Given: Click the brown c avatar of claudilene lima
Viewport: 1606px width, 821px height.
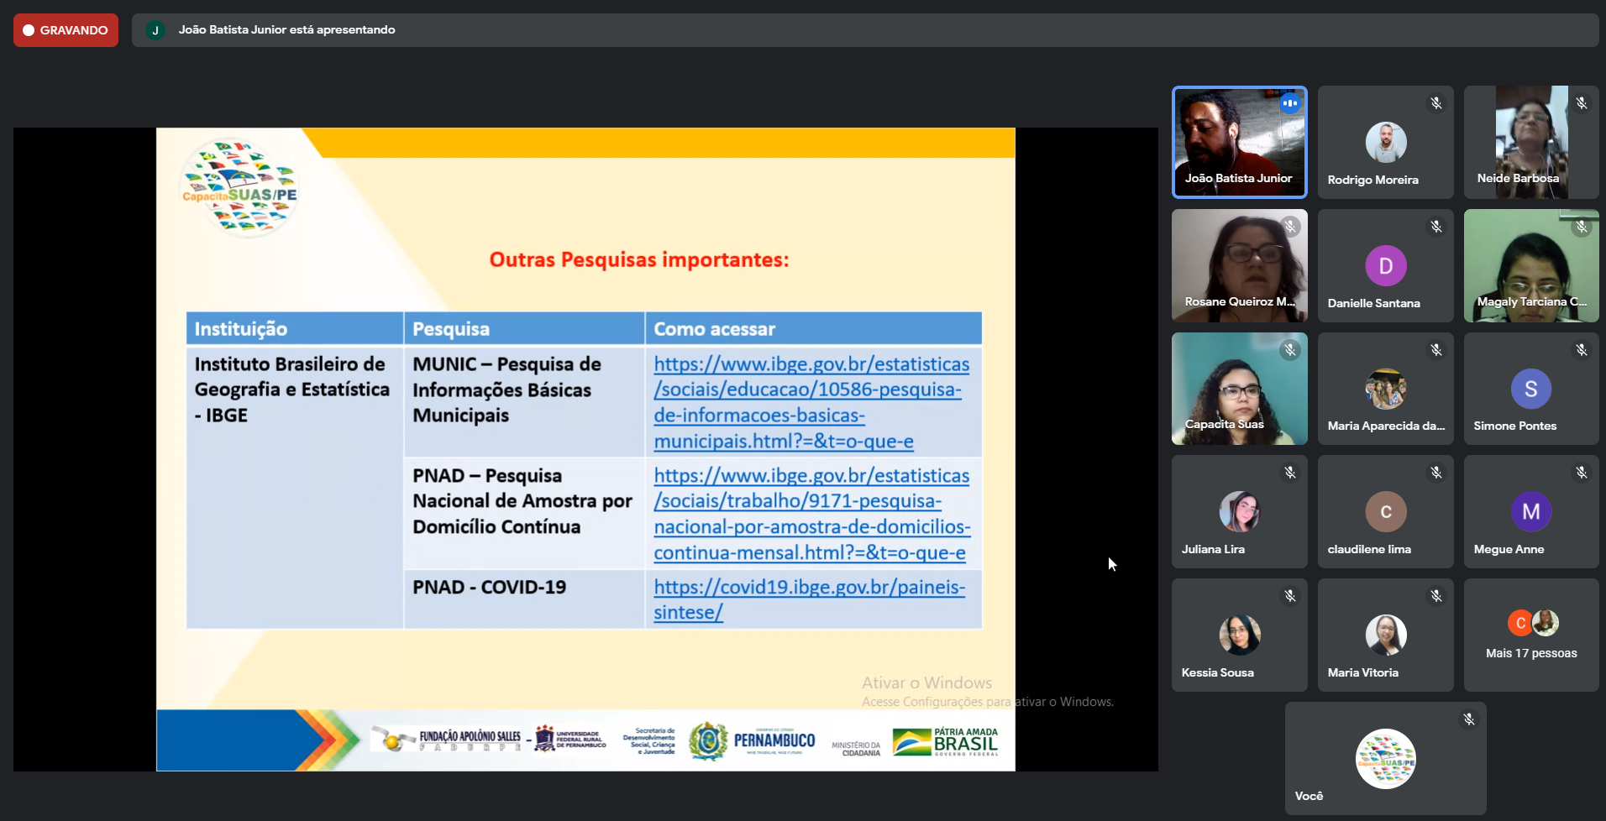Looking at the screenshot, I should (1385, 512).
